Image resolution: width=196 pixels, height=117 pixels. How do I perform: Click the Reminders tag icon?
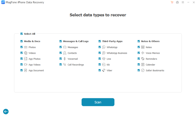(x=143, y=59)
